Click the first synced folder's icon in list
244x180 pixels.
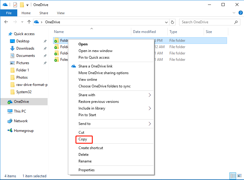[x=56, y=40]
